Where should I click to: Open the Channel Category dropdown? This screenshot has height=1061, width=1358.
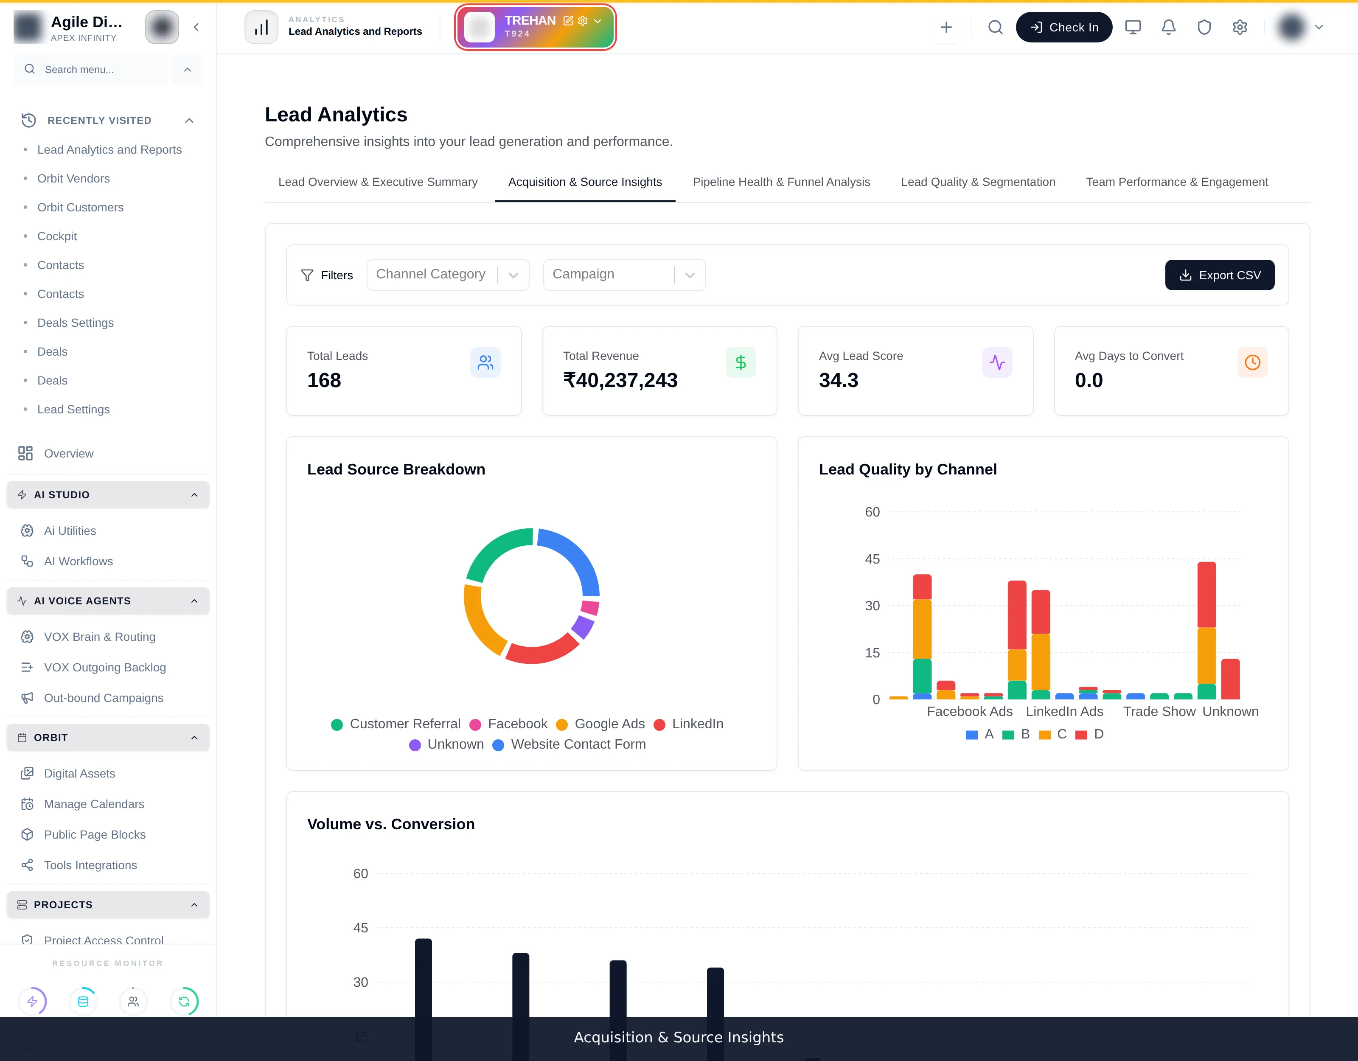point(448,275)
